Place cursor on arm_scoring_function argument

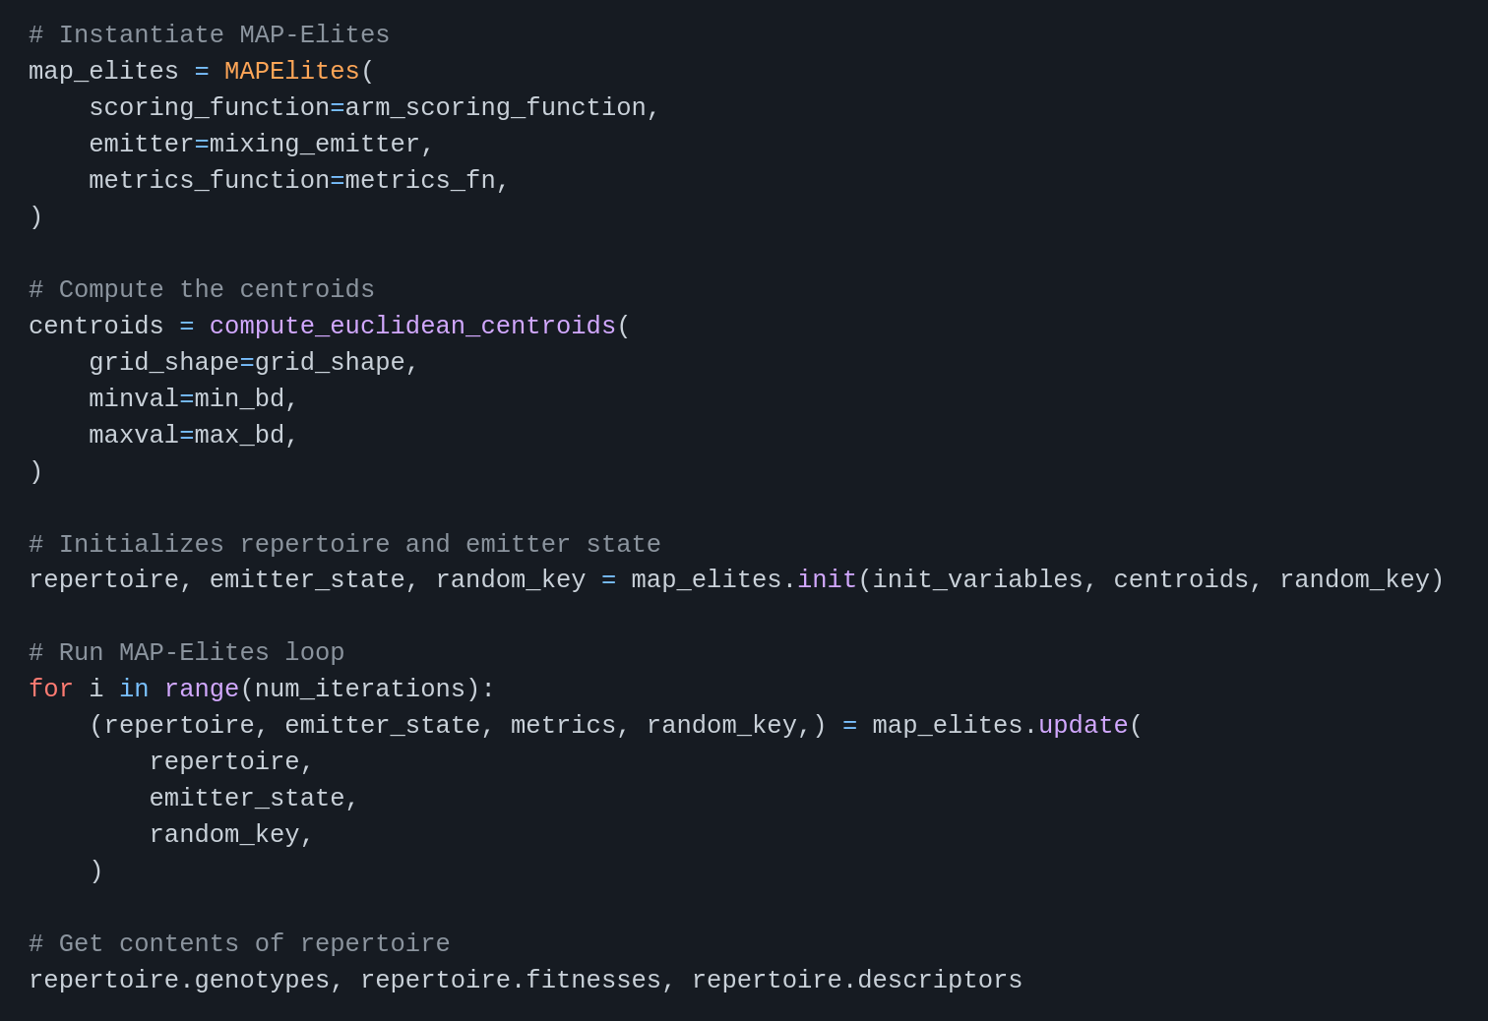[495, 108]
